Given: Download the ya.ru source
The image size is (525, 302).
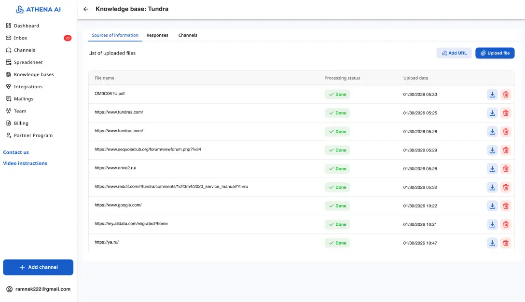Looking at the screenshot, I should (492, 243).
